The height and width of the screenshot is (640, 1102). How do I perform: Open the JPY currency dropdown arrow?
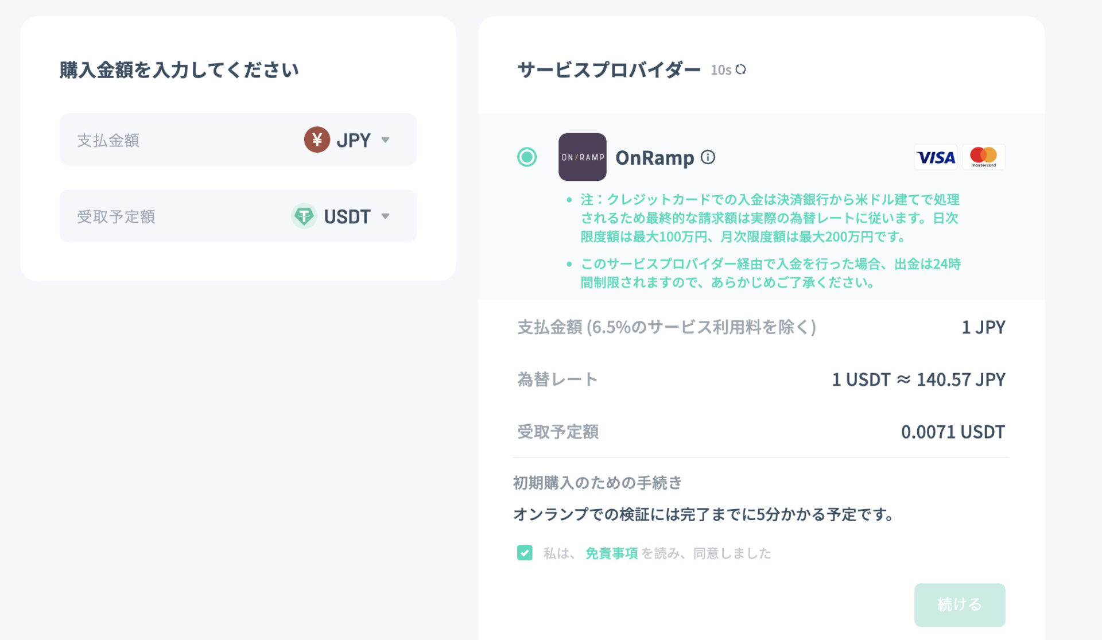(x=386, y=139)
